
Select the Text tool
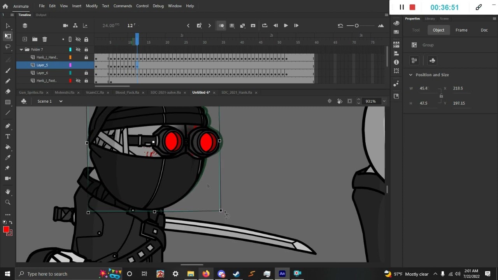(8, 136)
